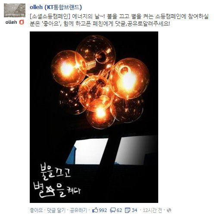Screen dimensions: 216x218
Task: Open the light bulbs campaign photo
Action: click(94, 117)
